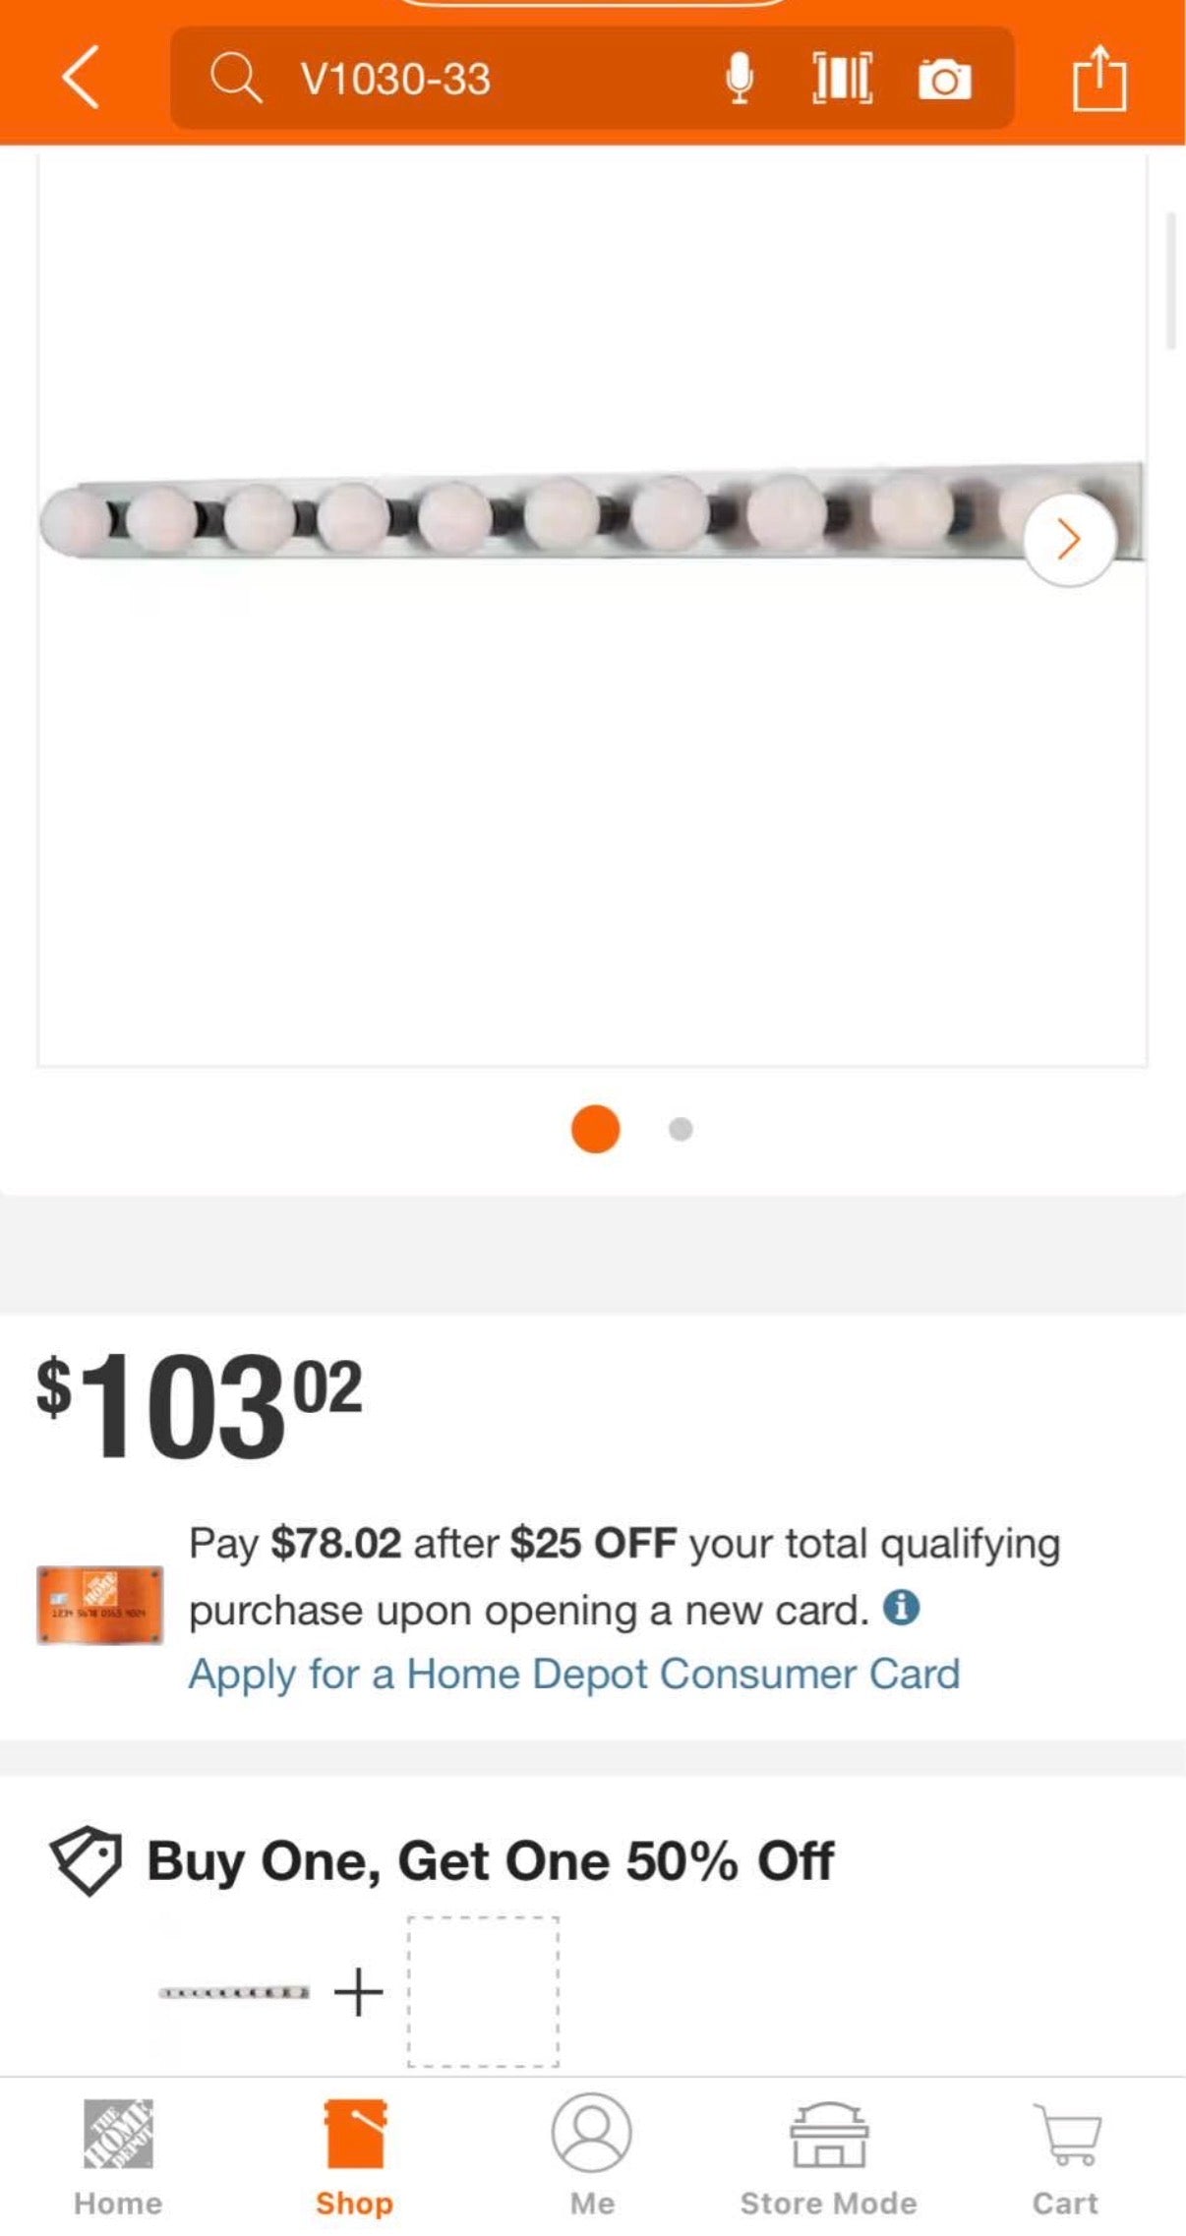Activate the microphone voice search
The width and height of the screenshot is (1186, 2236).
(x=740, y=78)
